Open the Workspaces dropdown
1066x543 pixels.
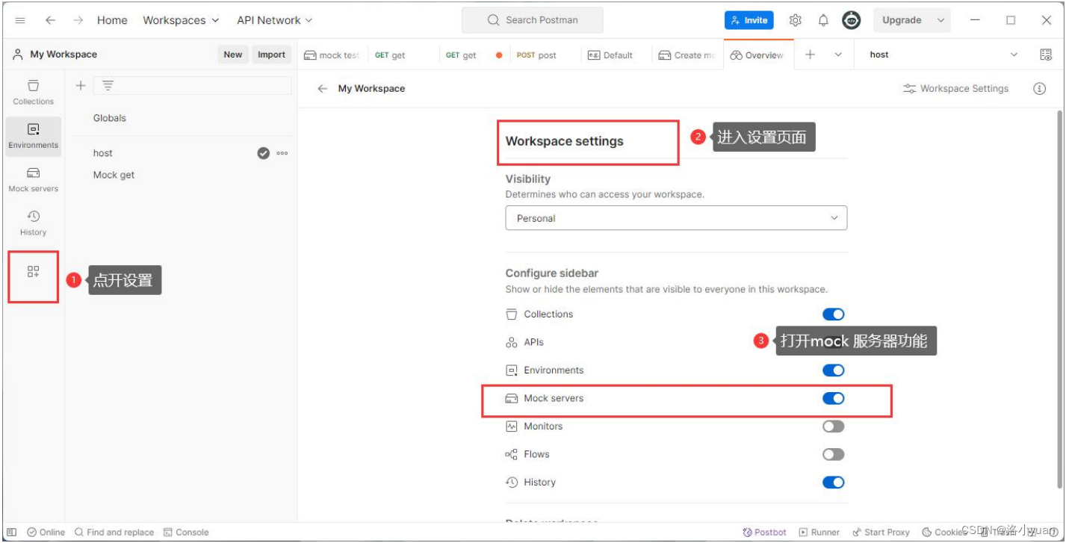coord(181,20)
